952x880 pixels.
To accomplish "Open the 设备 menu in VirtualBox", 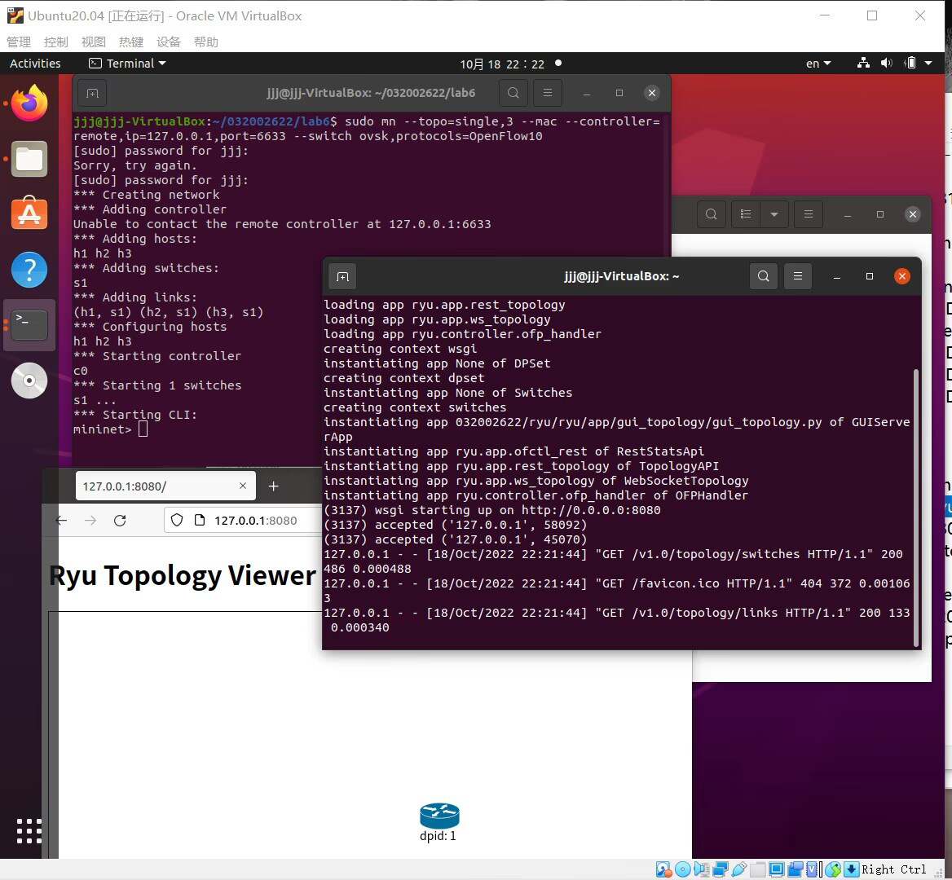I will coord(168,42).
